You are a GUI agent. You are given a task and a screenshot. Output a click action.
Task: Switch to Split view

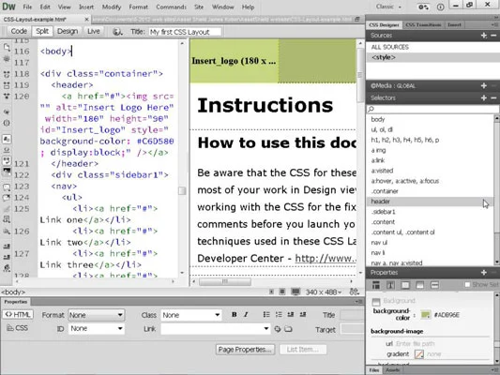coord(42,31)
